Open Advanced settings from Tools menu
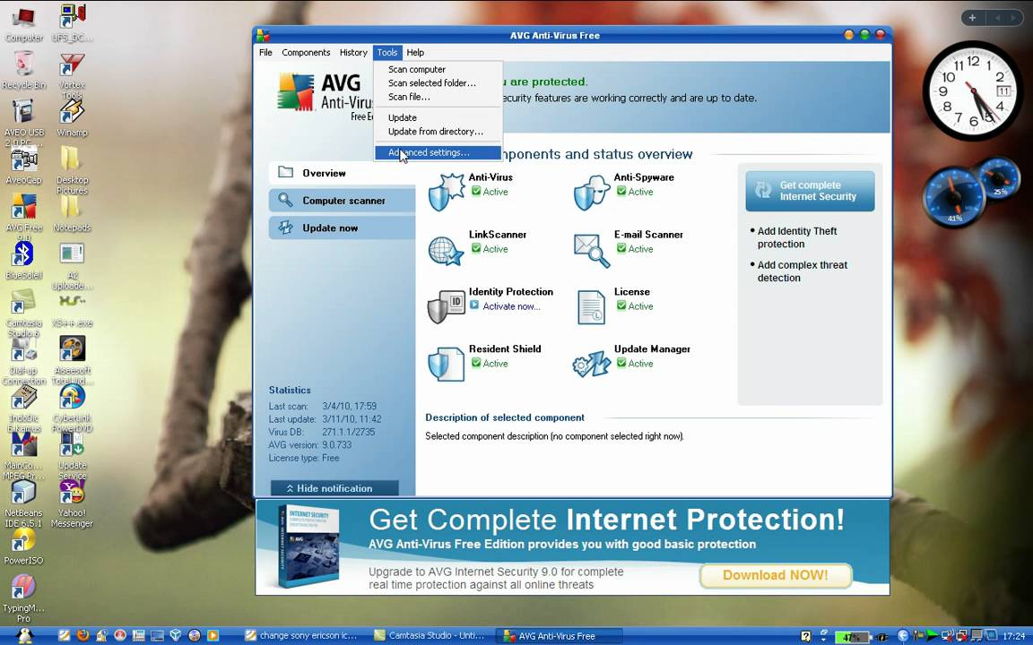The width and height of the screenshot is (1033, 645). tap(438, 152)
